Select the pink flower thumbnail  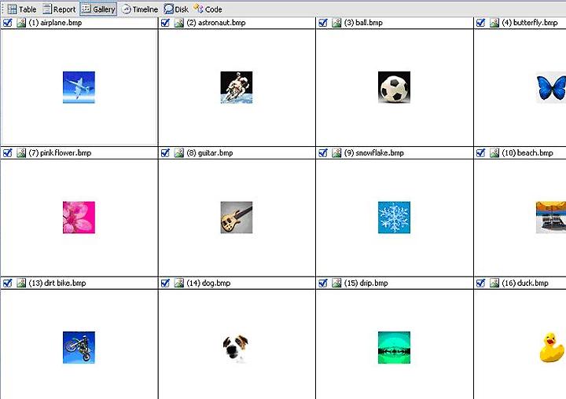79,218
